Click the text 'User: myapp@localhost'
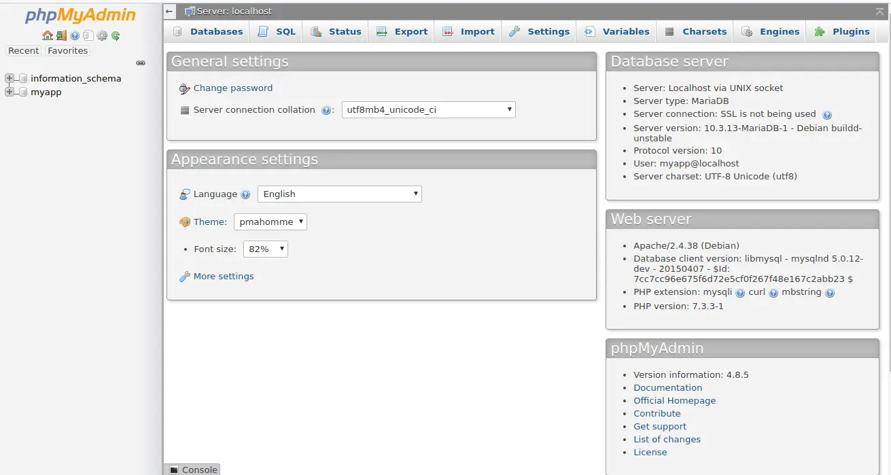Screen dimensions: 891x475 686,164
